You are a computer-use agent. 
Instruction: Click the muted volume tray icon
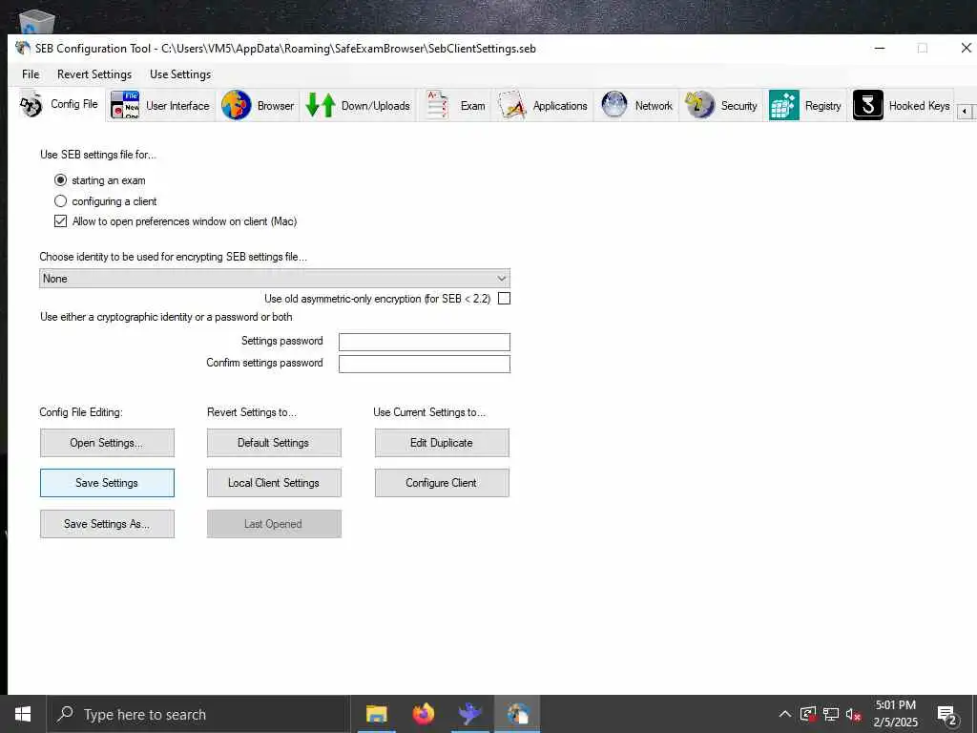(x=854, y=714)
